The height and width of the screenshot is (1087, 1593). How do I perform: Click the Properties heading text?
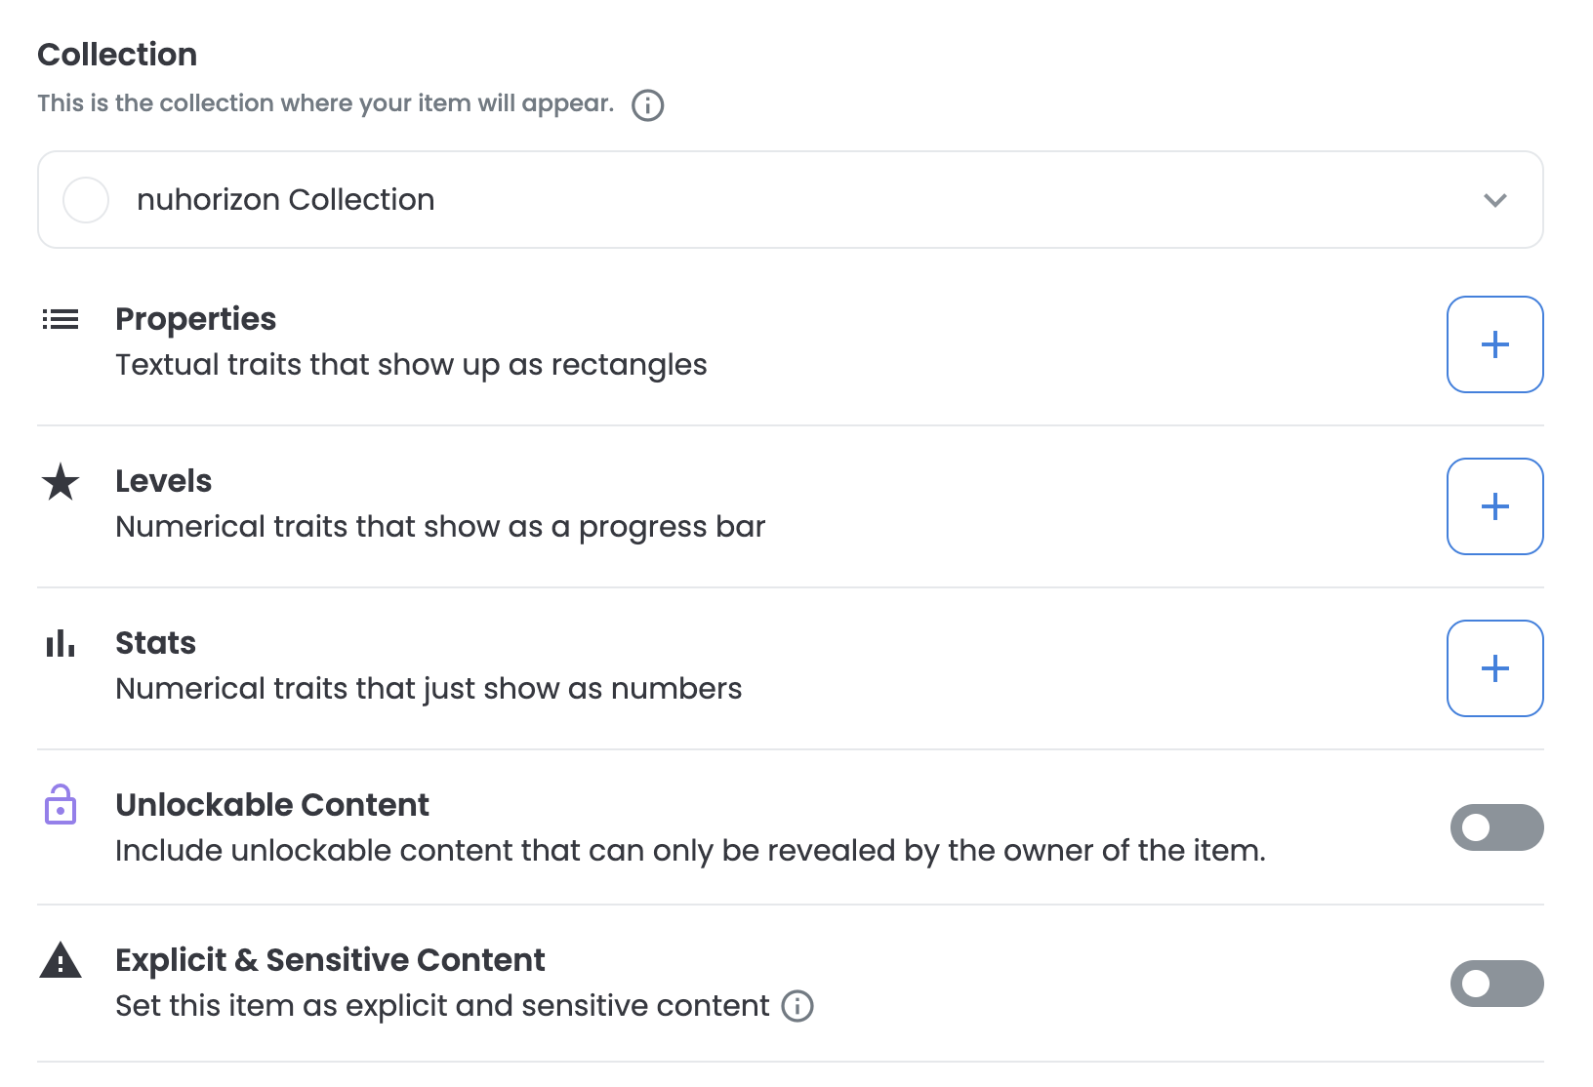(x=195, y=319)
